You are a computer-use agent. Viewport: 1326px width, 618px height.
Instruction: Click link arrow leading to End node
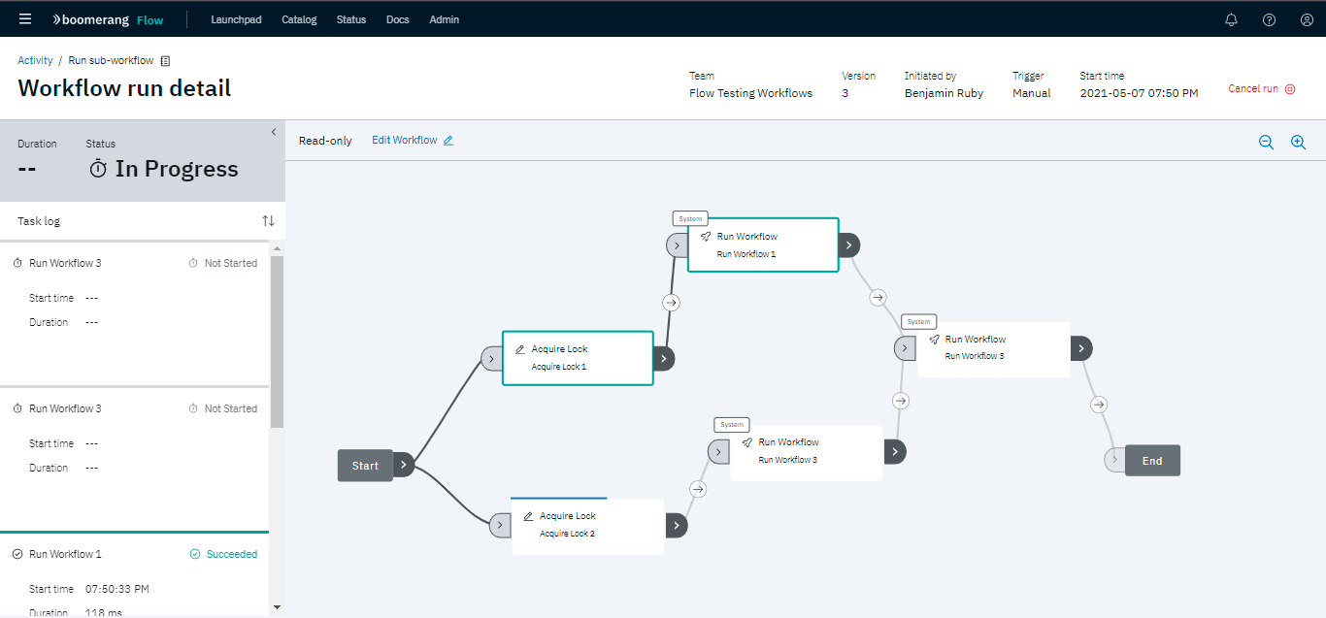coord(1099,405)
